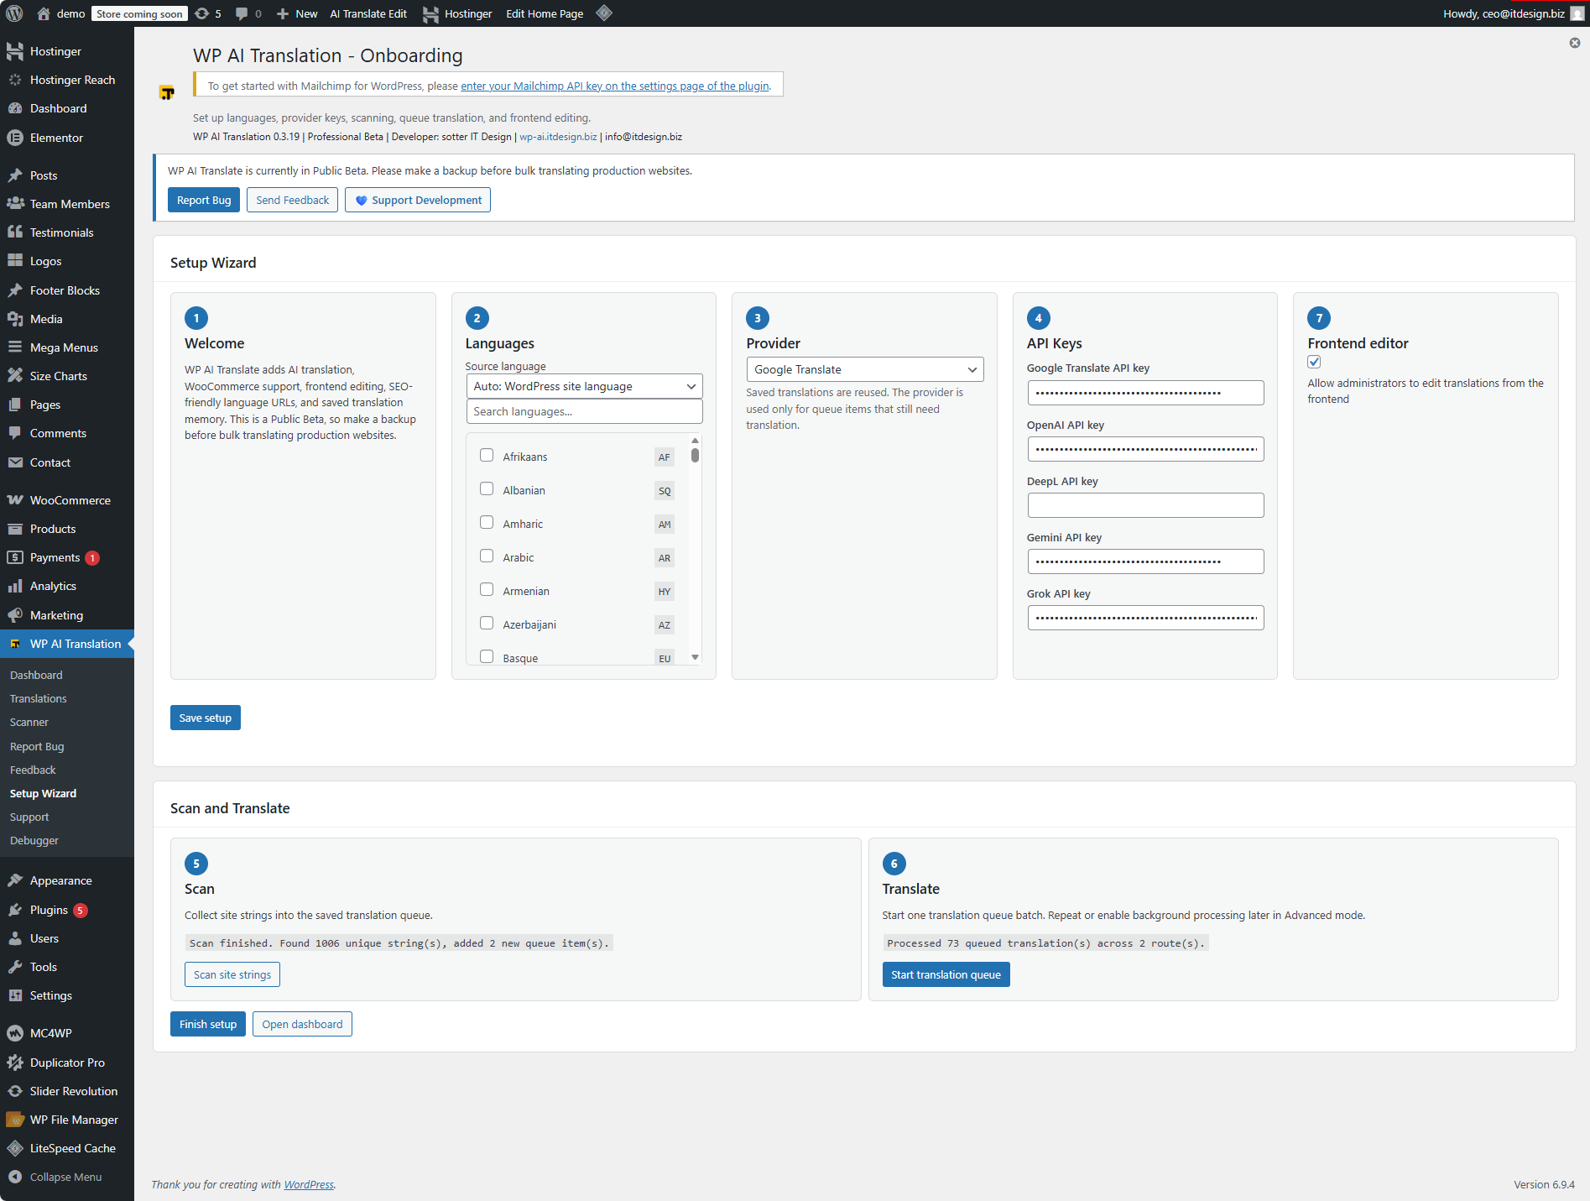
Task: Open the comments bubble icon in admin bar
Action: pos(242,13)
